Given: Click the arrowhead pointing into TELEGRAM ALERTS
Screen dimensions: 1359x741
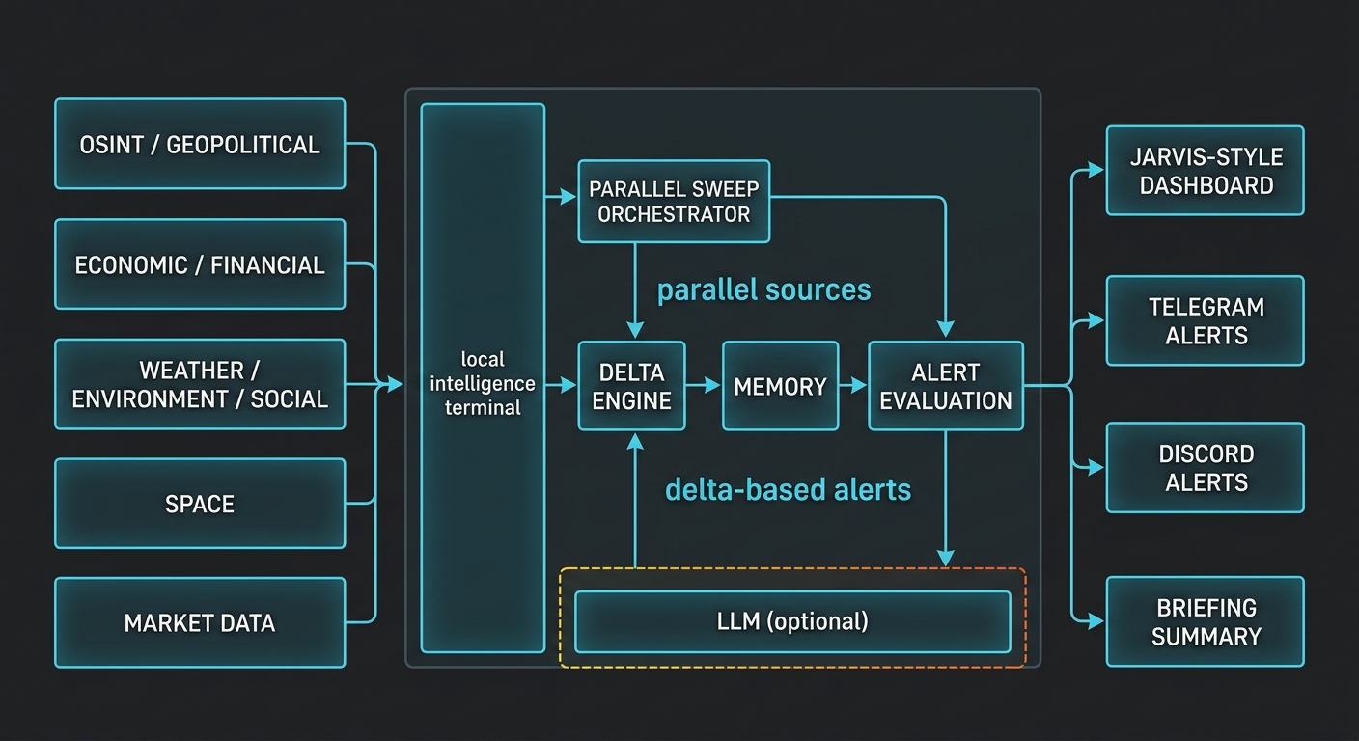Looking at the screenshot, I should 1096,320.
